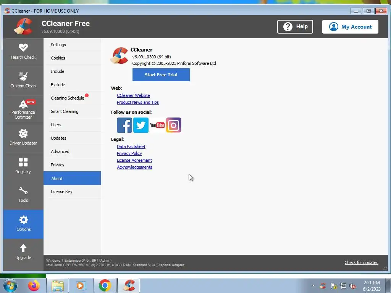
Task: Open the Updates options page
Action: pyautogui.click(x=72, y=138)
